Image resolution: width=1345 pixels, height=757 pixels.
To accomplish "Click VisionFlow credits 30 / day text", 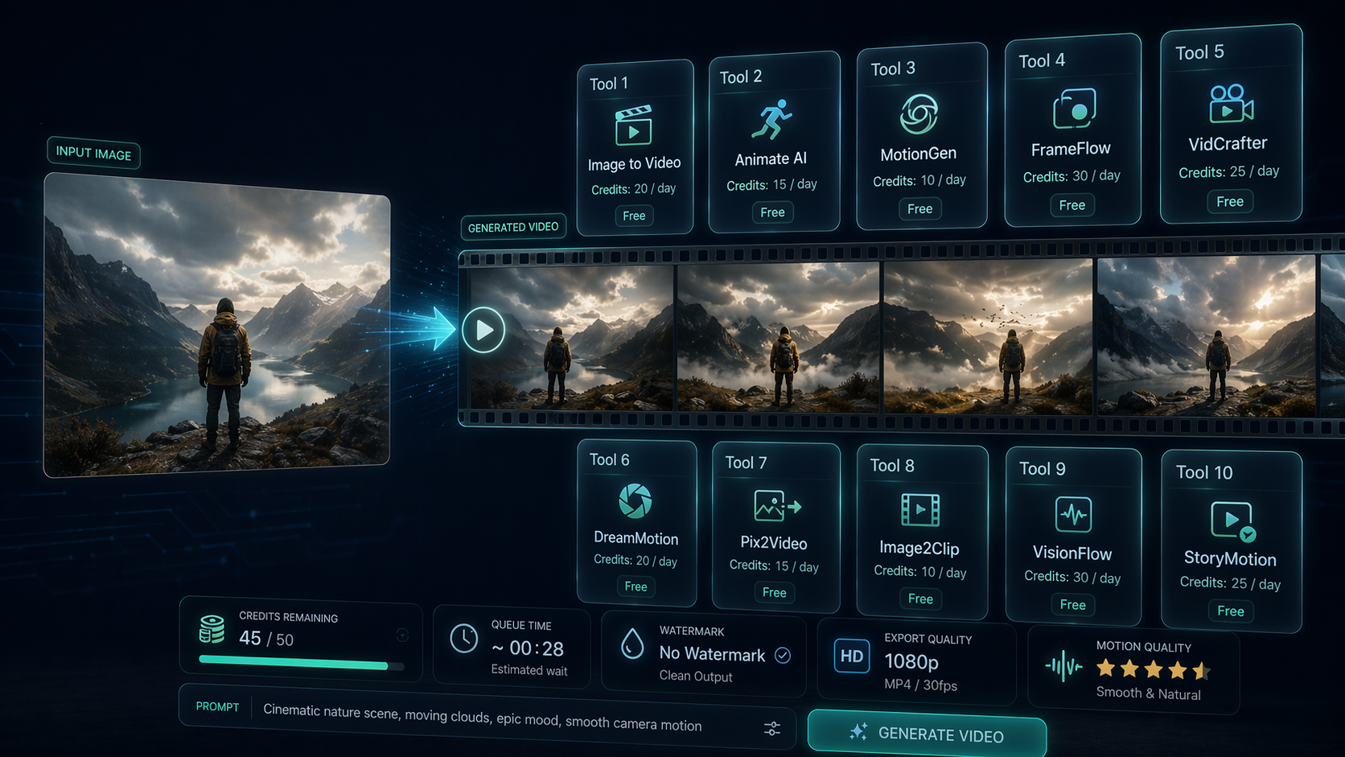I will [x=1072, y=578].
